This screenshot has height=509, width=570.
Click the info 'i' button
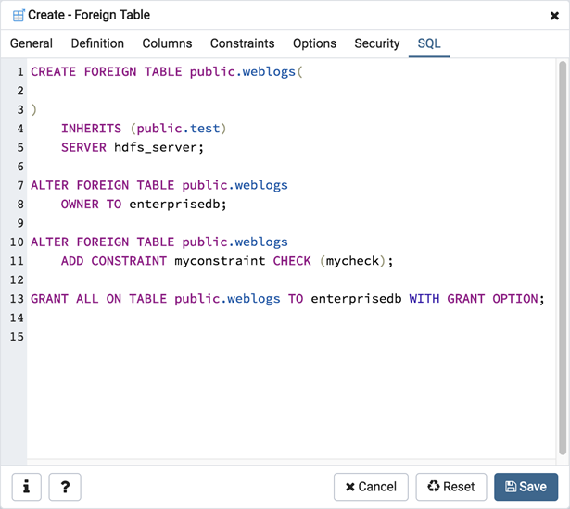pos(26,487)
